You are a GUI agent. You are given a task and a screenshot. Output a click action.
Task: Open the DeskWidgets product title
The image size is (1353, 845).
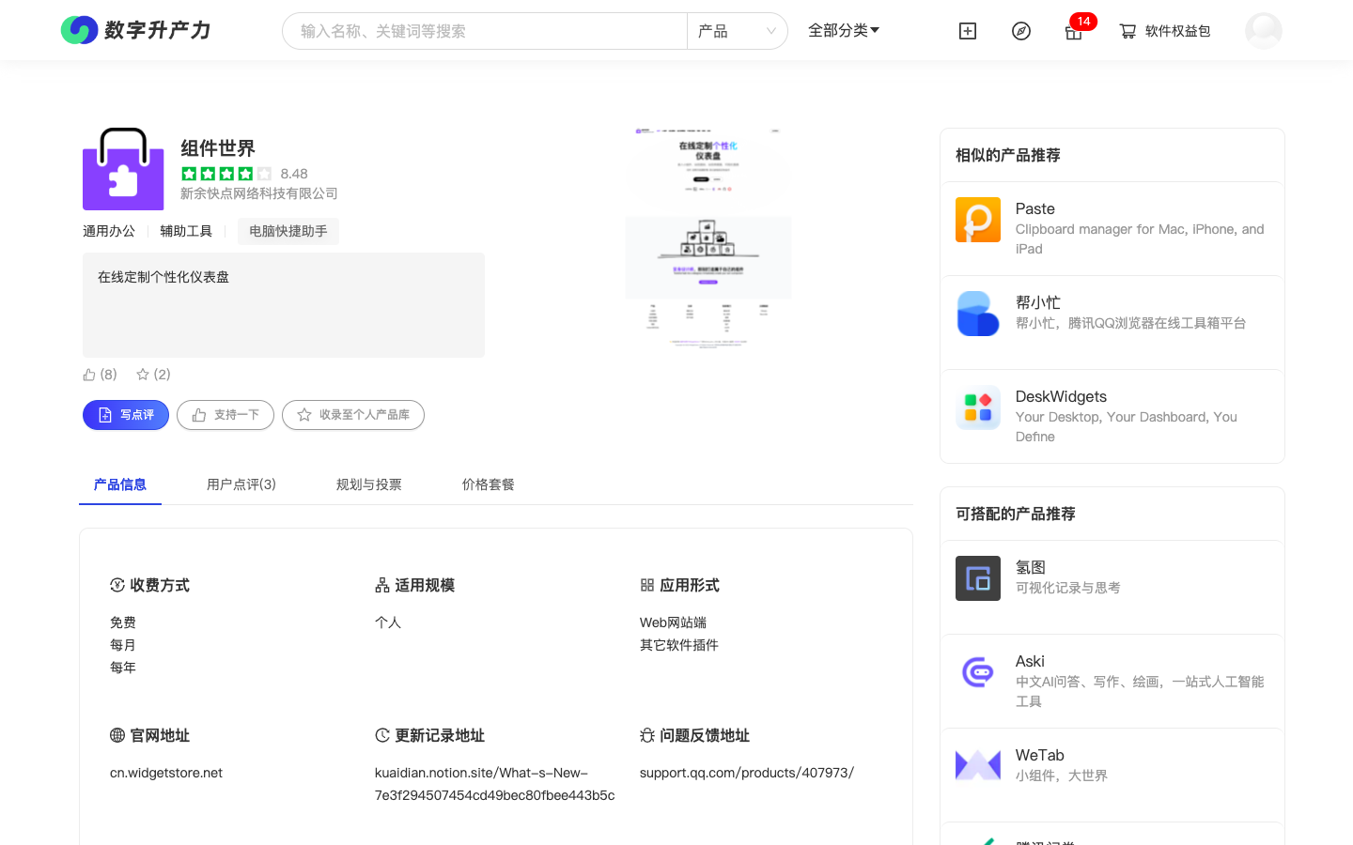coord(1062,396)
